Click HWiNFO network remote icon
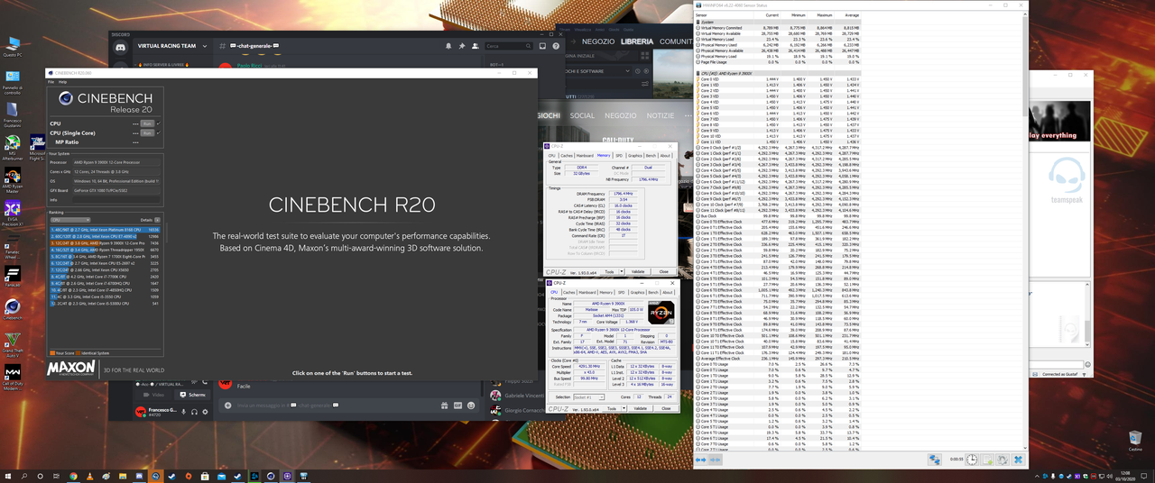1155x483 pixels. 934,460
